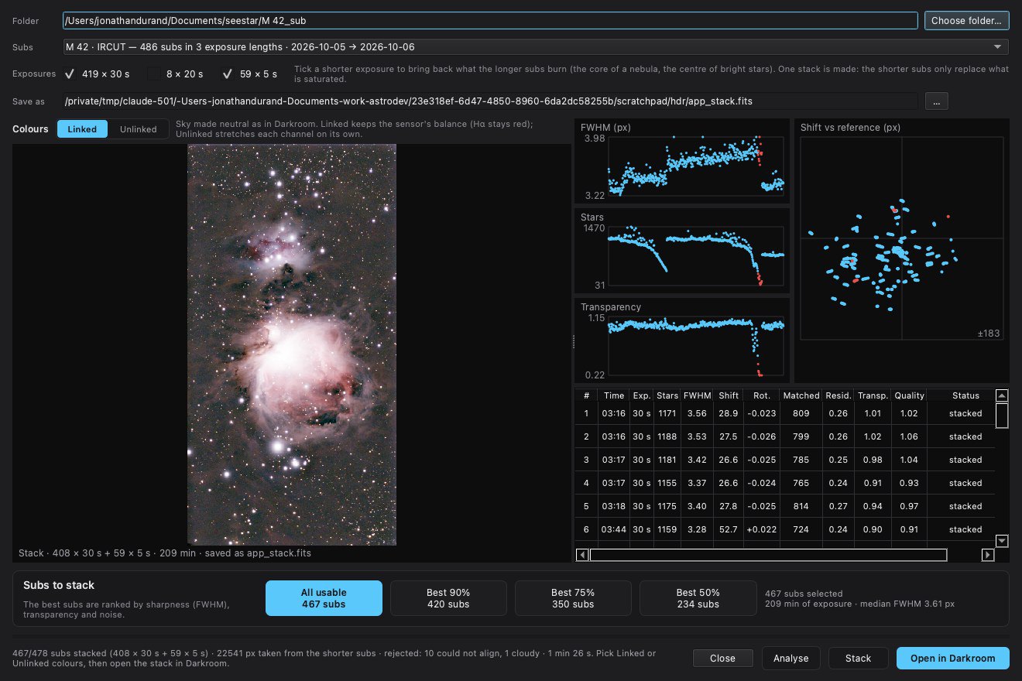Run the Analyse button
Viewport: 1022px width, 681px height.
click(x=791, y=659)
